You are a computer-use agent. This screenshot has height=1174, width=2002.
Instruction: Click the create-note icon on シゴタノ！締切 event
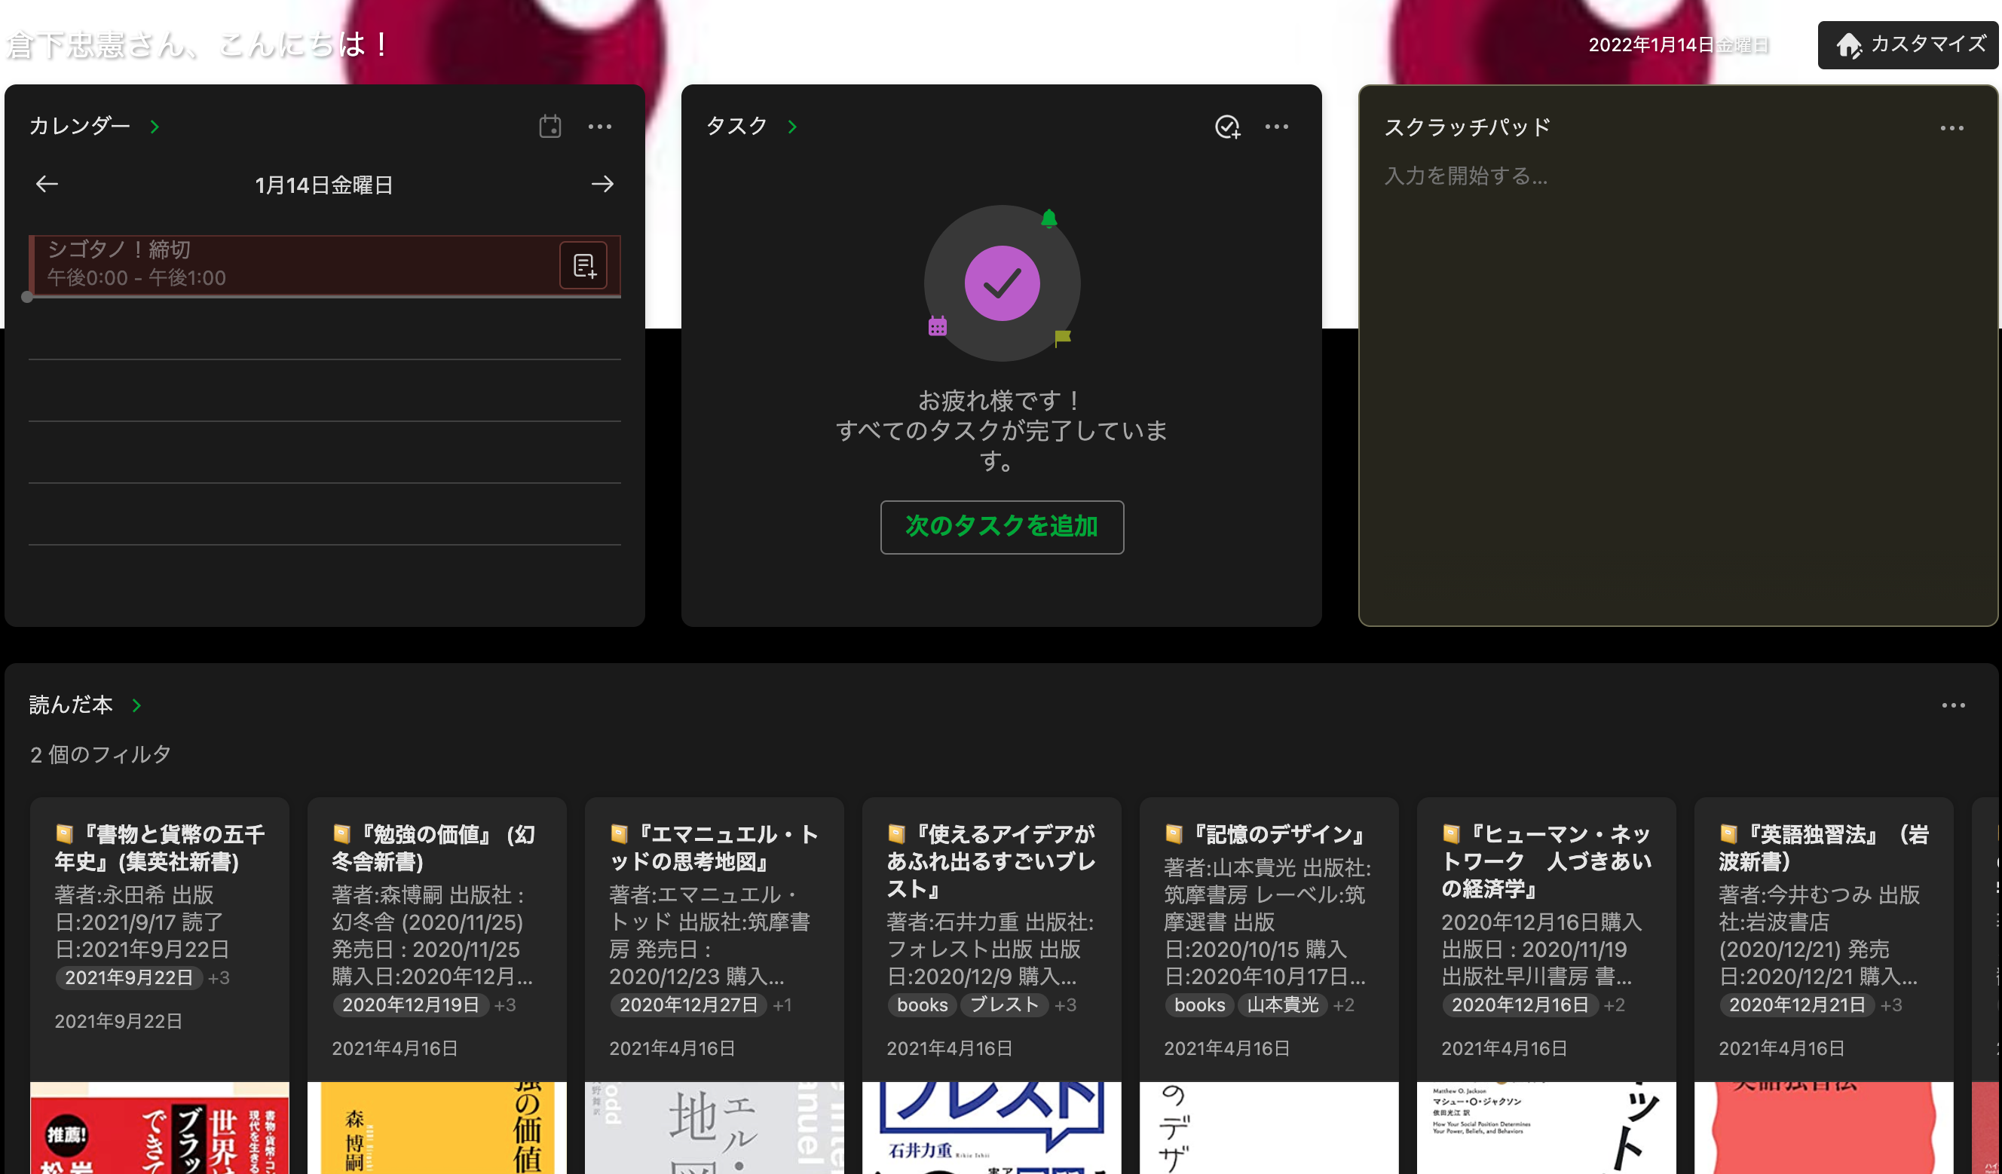click(x=583, y=264)
